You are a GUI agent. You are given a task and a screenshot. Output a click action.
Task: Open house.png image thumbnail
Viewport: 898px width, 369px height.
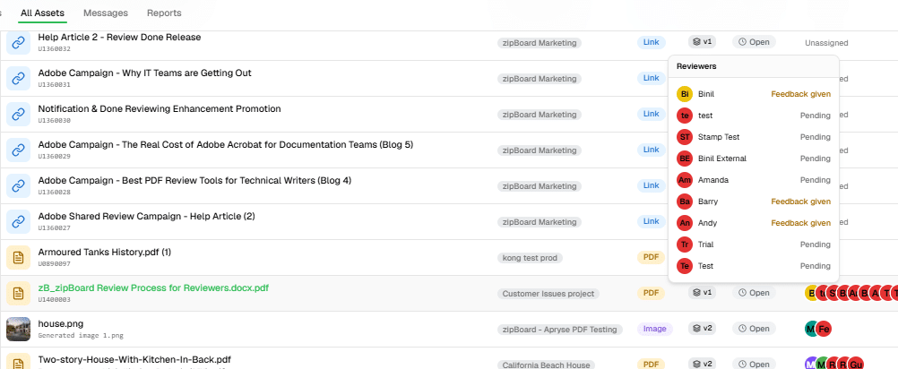pos(18,329)
